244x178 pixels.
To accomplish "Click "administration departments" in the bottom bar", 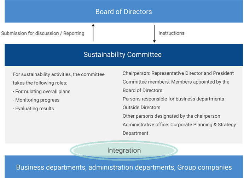I will [x=132, y=167].
